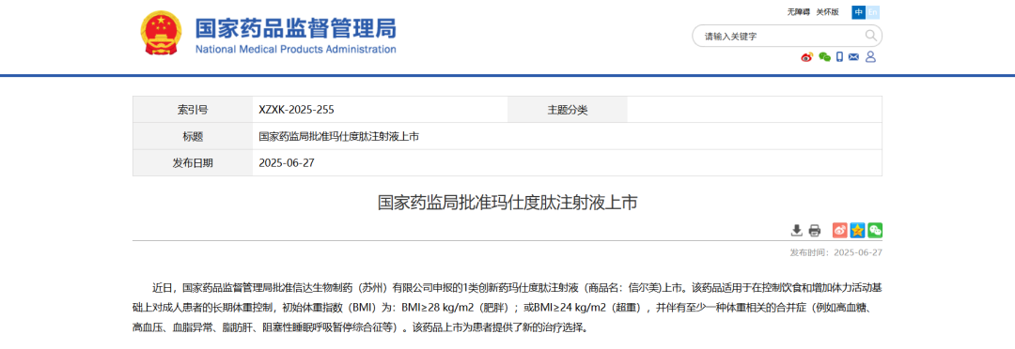Image resolution: width=1015 pixels, height=349 pixels.
Task: Open 关怀版 care version
Action: pos(827,11)
